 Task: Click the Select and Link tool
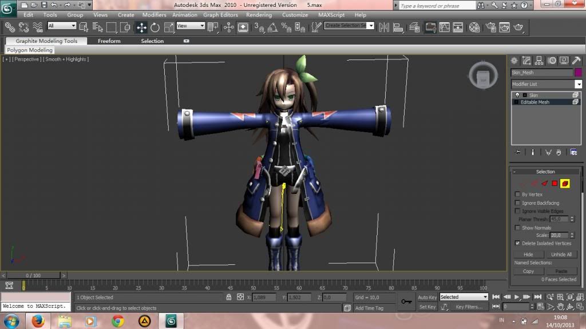[x=10, y=27]
